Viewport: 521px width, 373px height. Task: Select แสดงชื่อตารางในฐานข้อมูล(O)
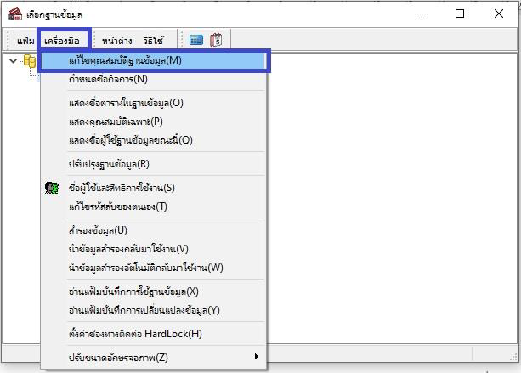coord(126,103)
